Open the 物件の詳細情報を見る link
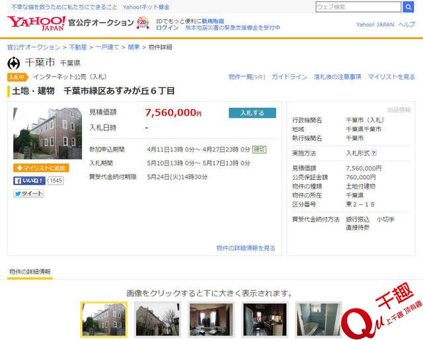 pyautogui.click(x=246, y=248)
